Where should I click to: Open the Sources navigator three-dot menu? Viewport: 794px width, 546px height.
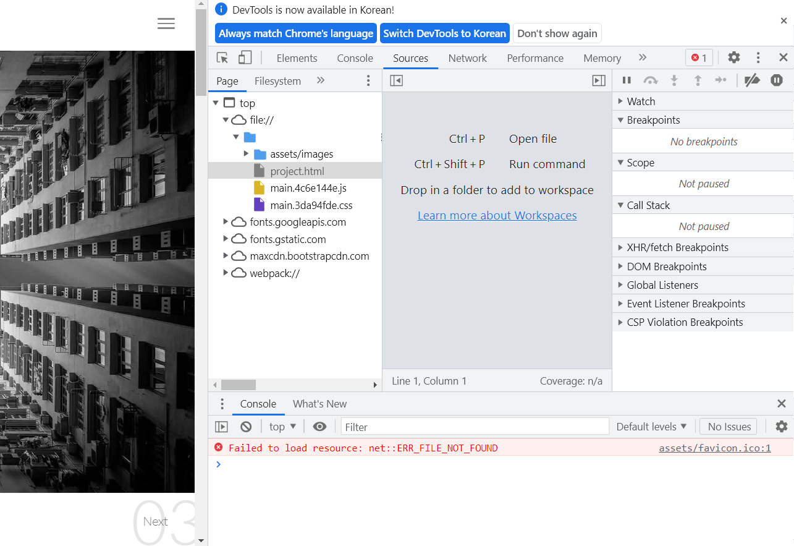coord(368,80)
